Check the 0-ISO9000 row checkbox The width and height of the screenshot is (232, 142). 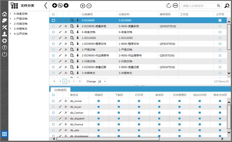pyautogui.click(x=53, y=20)
